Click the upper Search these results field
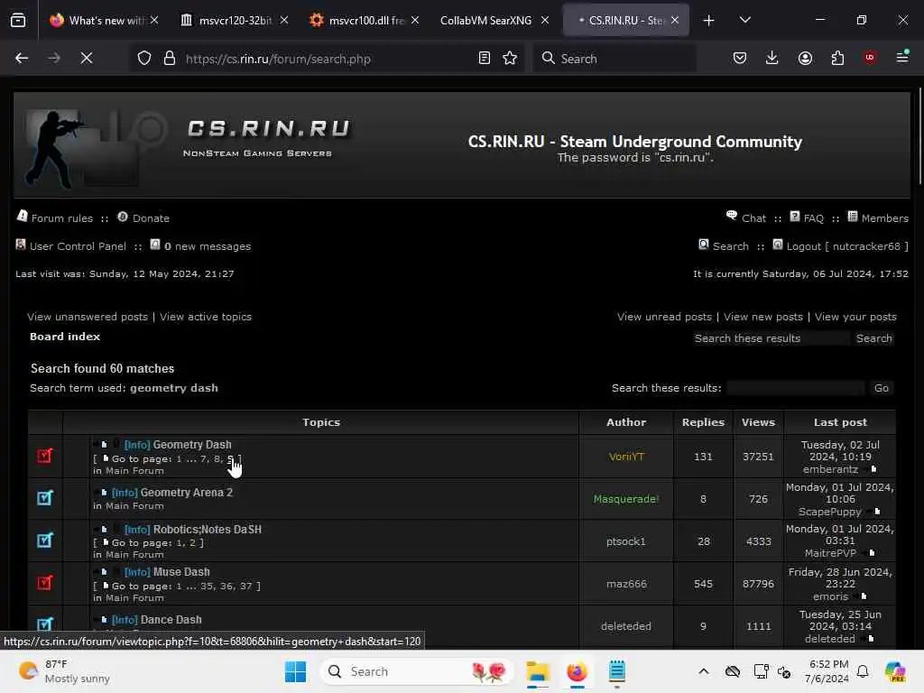Image resolution: width=924 pixels, height=693 pixels. (771, 338)
